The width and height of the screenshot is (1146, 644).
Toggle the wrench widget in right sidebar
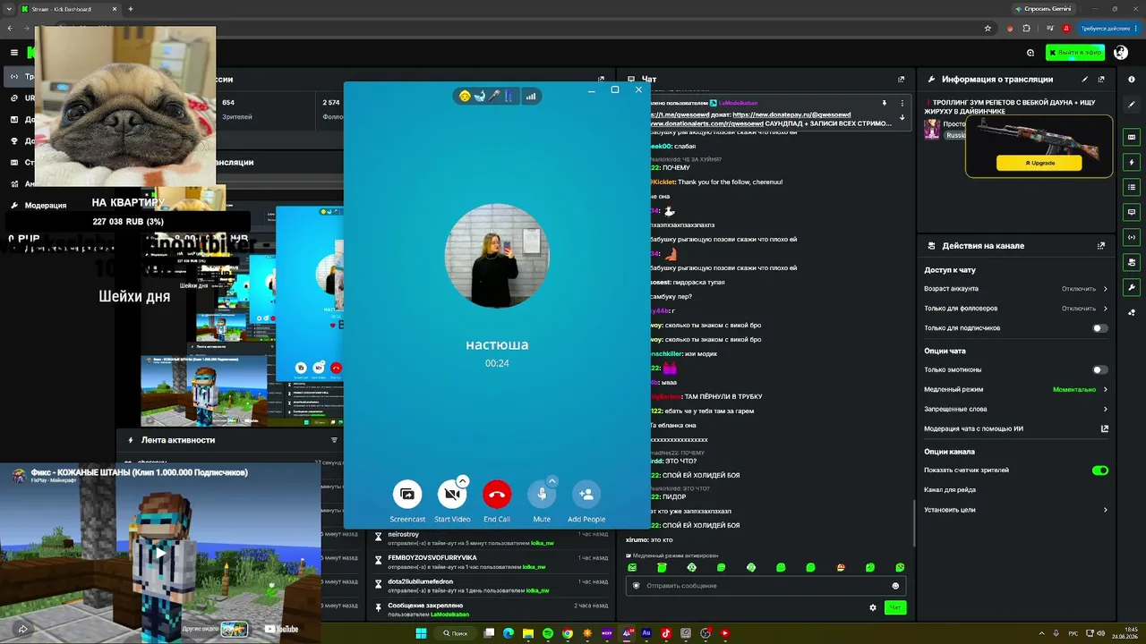[1132, 287]
